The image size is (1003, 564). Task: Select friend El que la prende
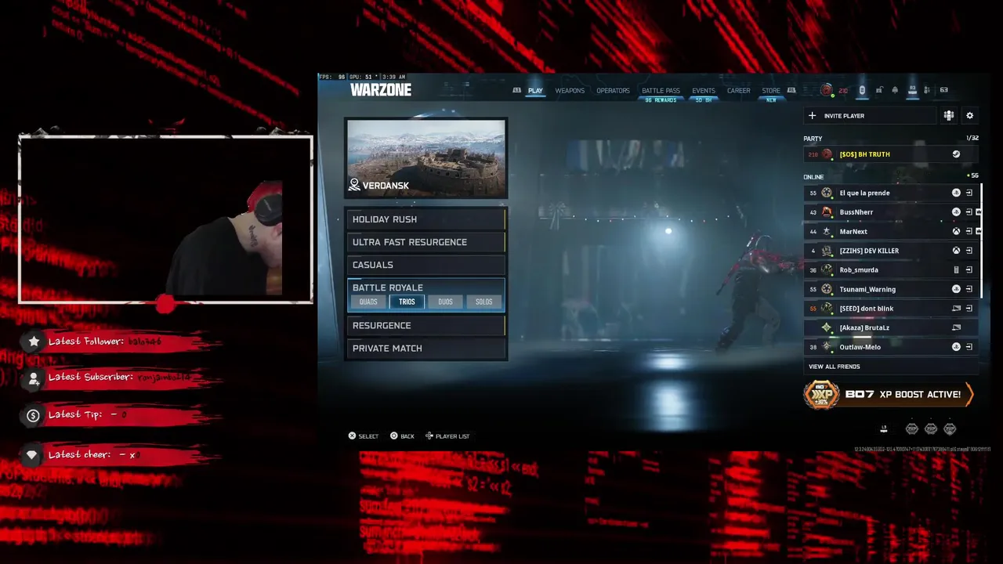click(892, 193)
